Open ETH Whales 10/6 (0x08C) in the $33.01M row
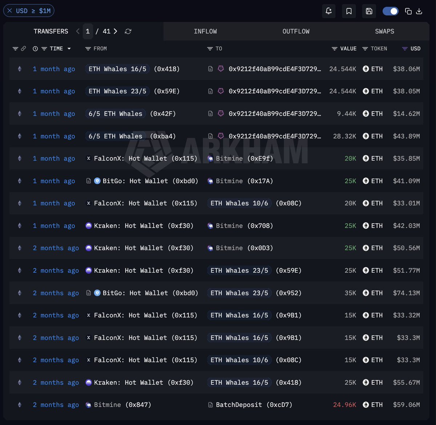 point(254,203)
